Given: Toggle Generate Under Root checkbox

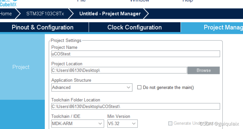Looking at the screenshot, I should pyautogui.click(x=170, y=123).
